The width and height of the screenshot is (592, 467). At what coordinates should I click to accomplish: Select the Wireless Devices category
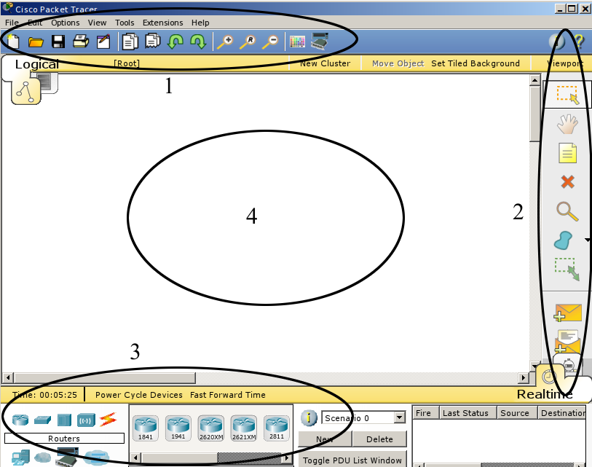click(86, 420)
